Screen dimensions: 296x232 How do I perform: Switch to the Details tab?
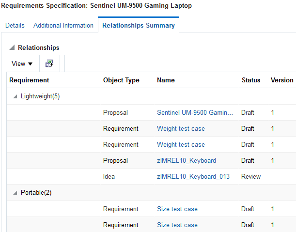(15, 25)
